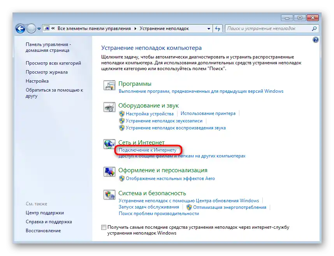Open 'Справка и поддержка' in See also

[49, 222]
